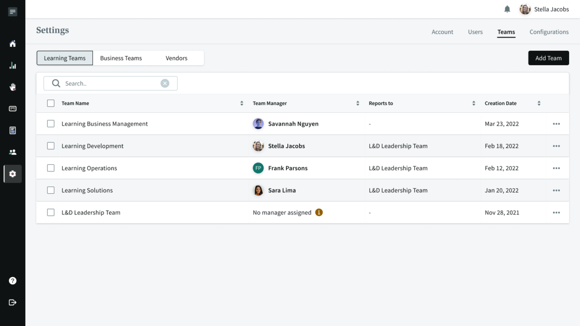Select the L&D Leadership Team checkbox
Image resolution: width=580 pixels, height=326 pixels.
[x=51, y=212]
